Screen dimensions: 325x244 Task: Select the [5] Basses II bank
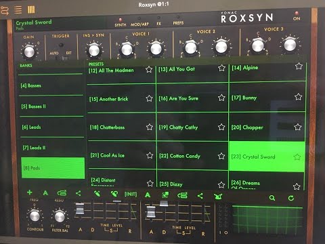click(x=51, y=106)
